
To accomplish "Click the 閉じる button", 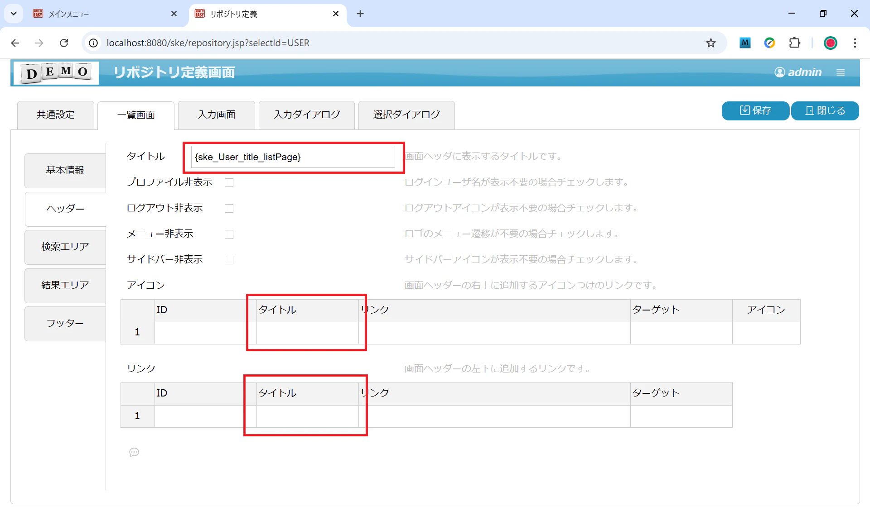I will point(825,111).
